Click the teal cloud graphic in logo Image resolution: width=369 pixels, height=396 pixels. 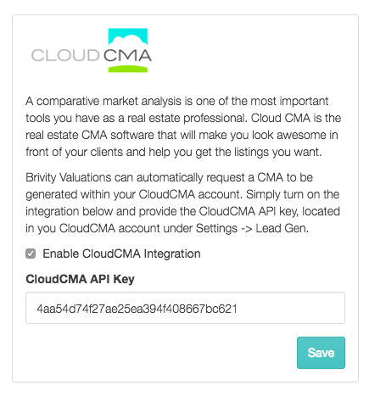(128, 36)
